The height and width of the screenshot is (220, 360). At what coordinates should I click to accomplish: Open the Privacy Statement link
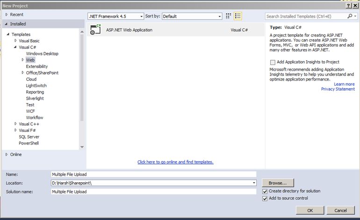(x=338, y=89)
